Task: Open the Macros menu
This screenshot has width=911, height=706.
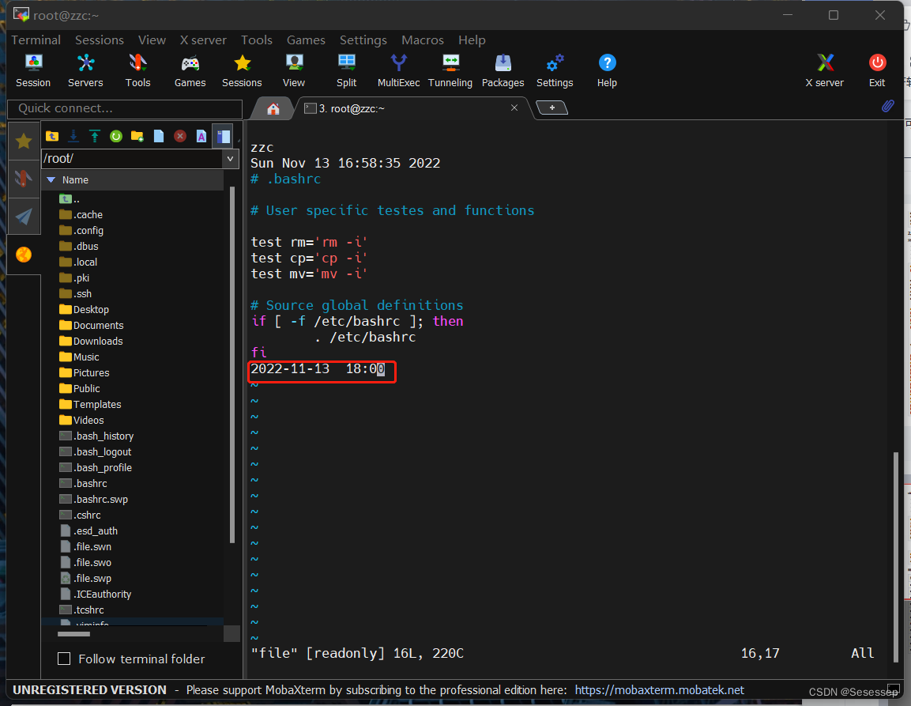Action: pos(423,40)
